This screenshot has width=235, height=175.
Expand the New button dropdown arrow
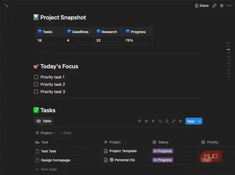[x=199, y=121]
